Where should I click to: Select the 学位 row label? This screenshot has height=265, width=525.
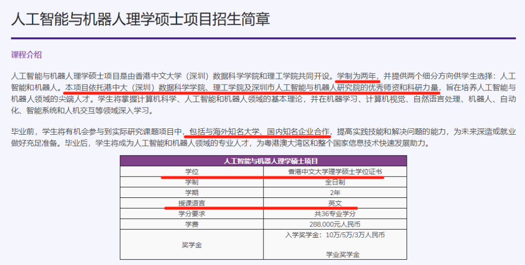click(x=192, y=172)
